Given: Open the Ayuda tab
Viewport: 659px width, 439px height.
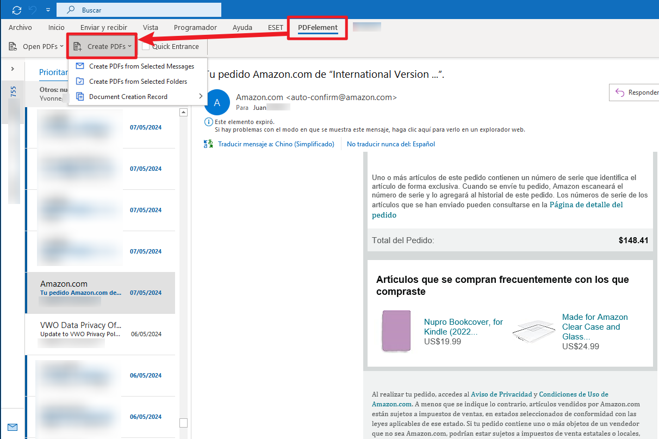Looking at the screenshot, I should click(242, 27).
